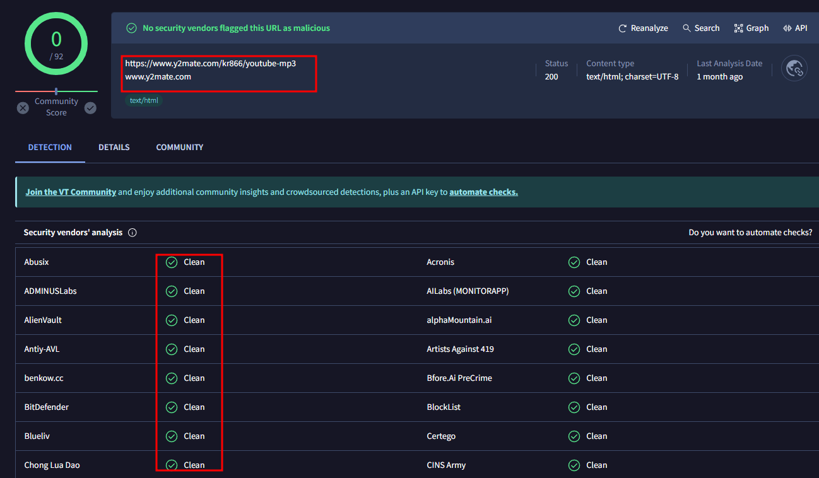
Task: Click the green check icon in the banner
Action: (x=131, y=28)
